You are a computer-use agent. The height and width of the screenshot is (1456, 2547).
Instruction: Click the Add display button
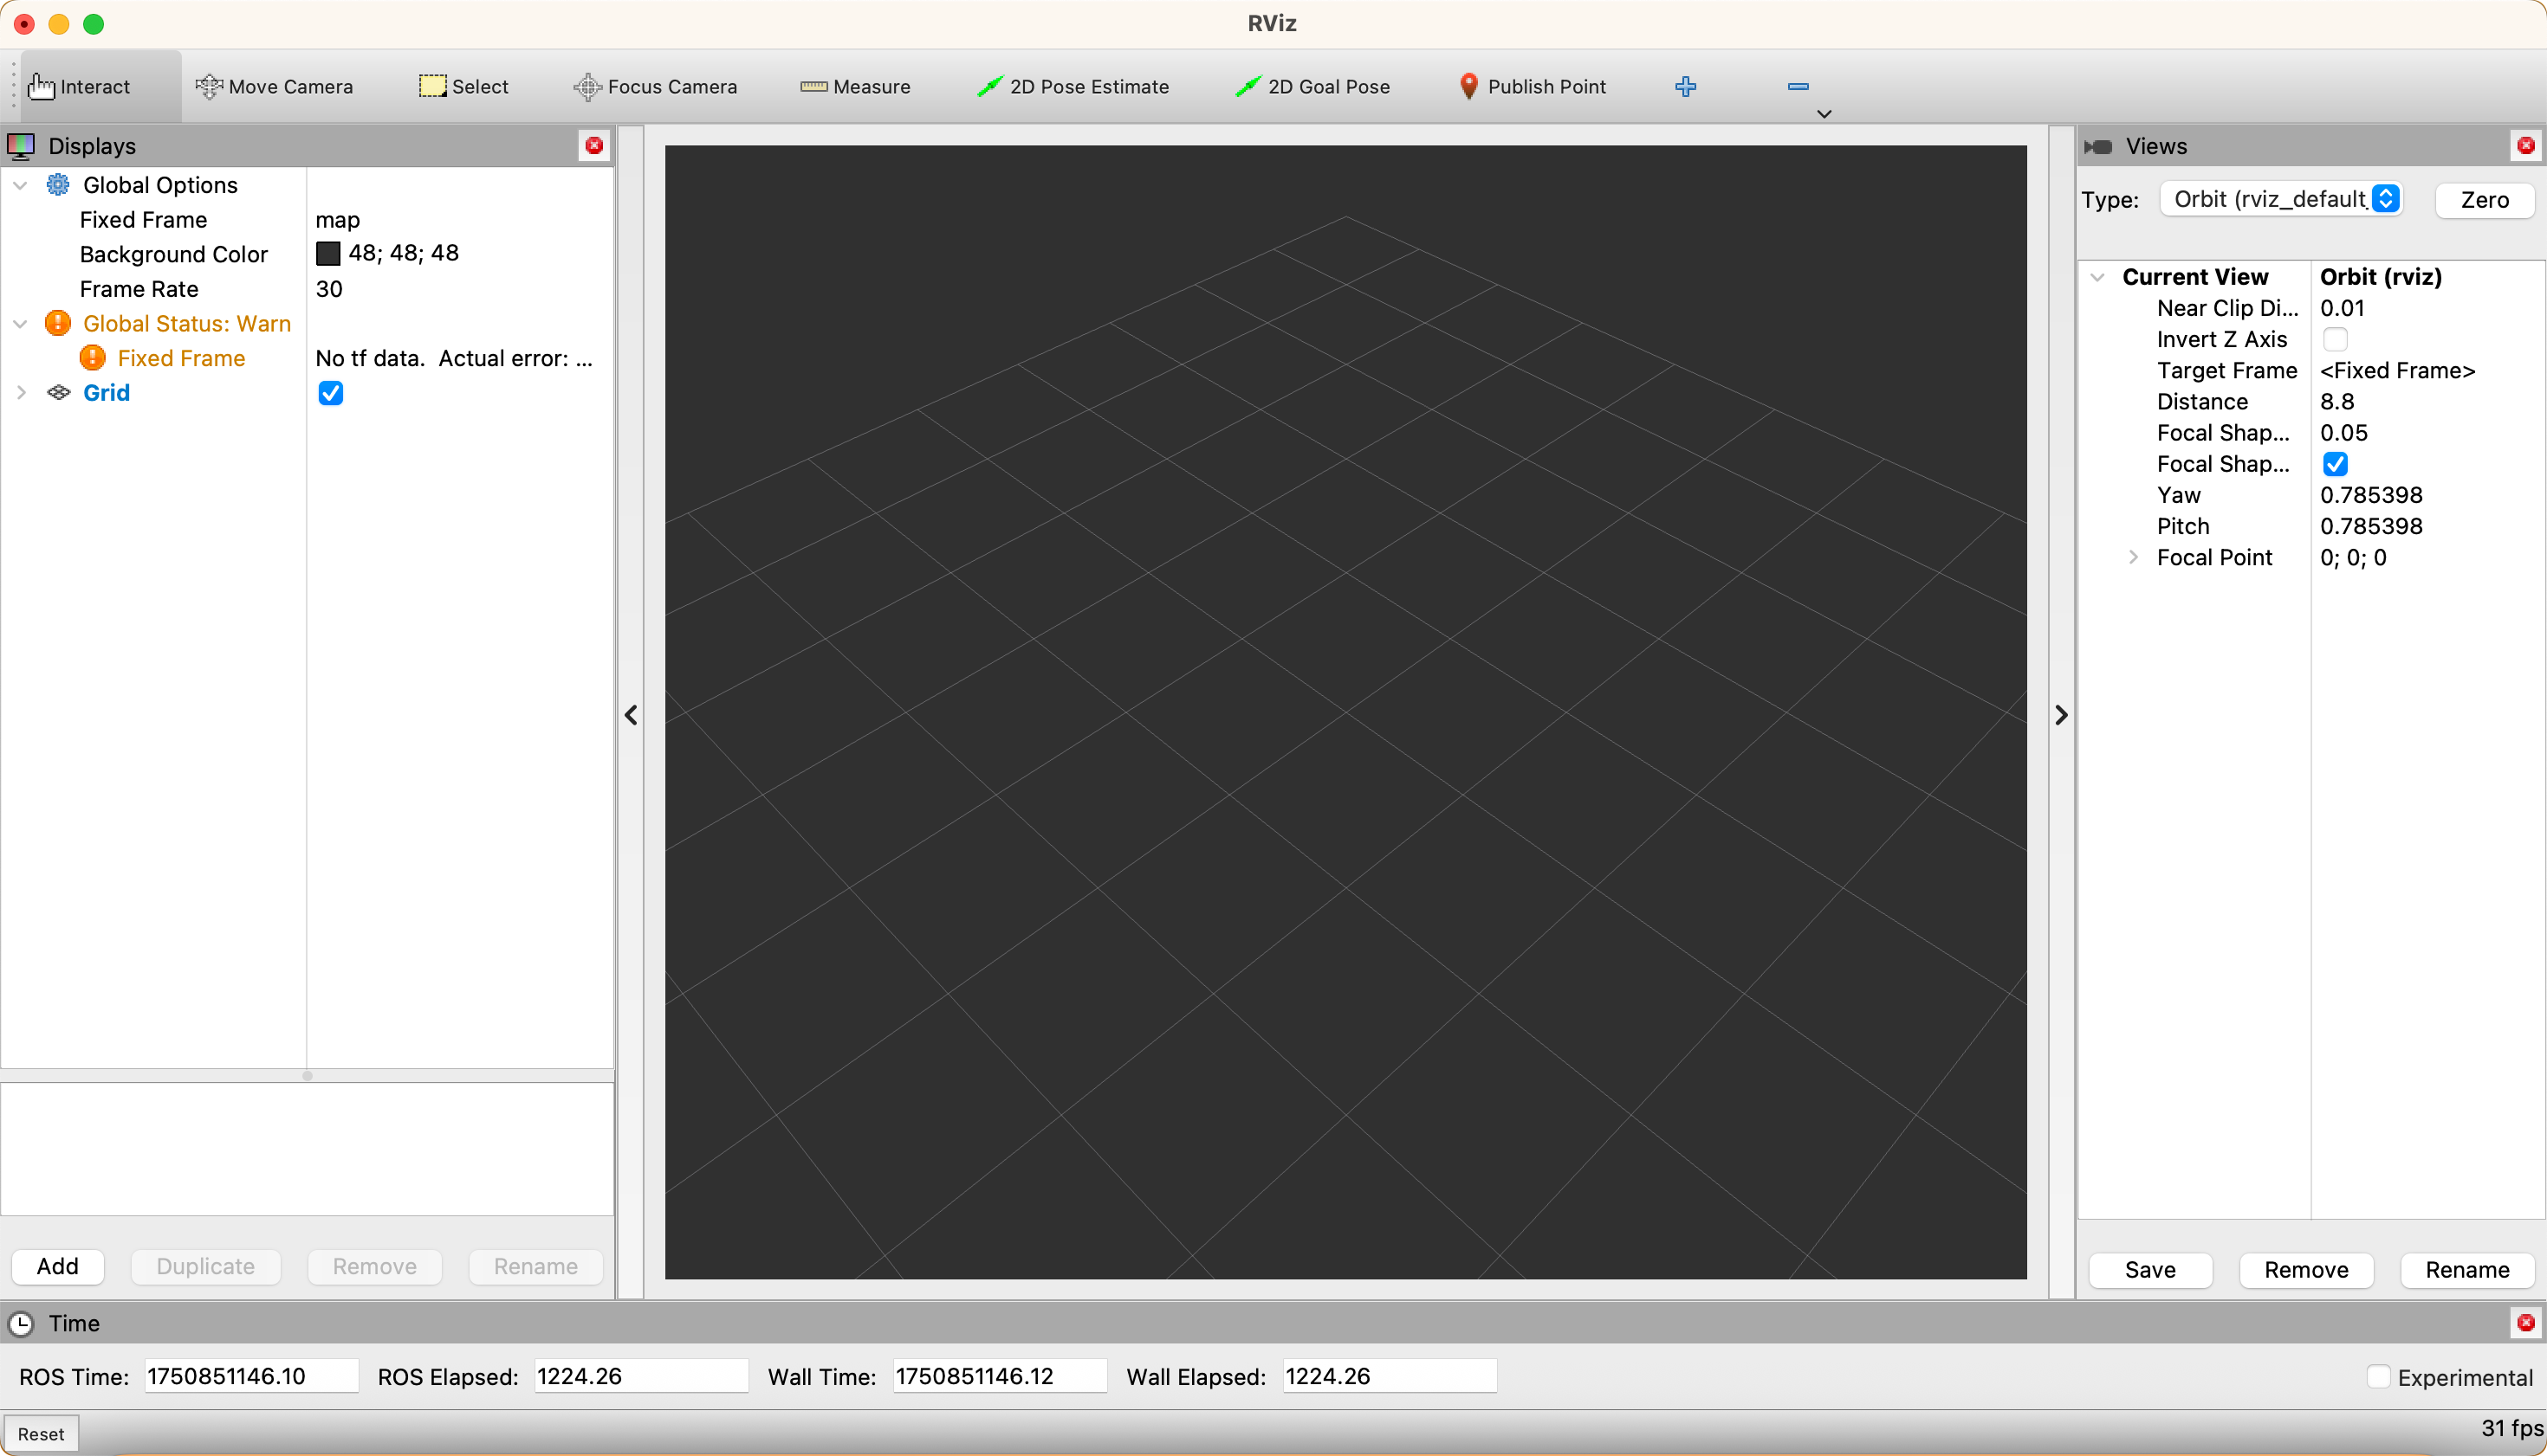57,1266
